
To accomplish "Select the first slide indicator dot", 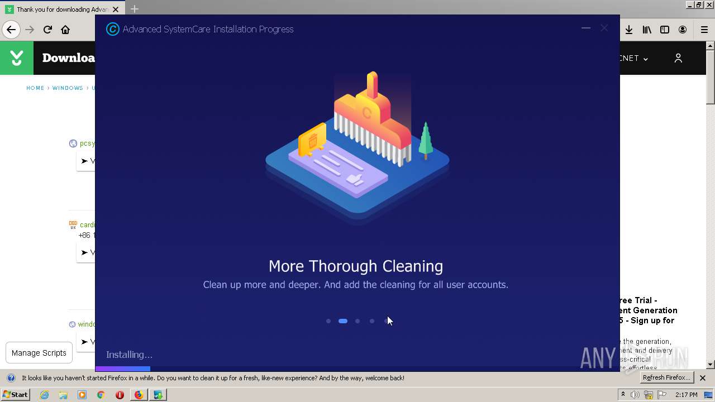I will (328, 321).
